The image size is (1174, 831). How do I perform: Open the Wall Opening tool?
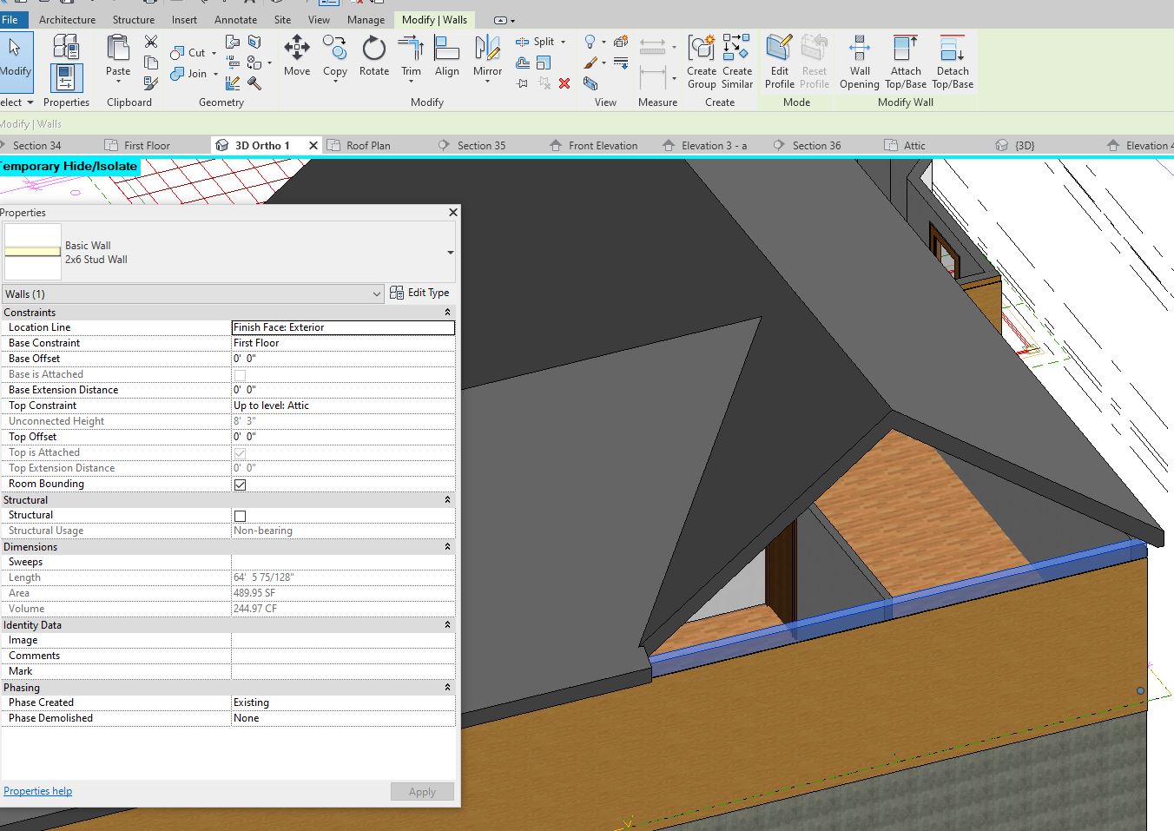click(859, 61)
